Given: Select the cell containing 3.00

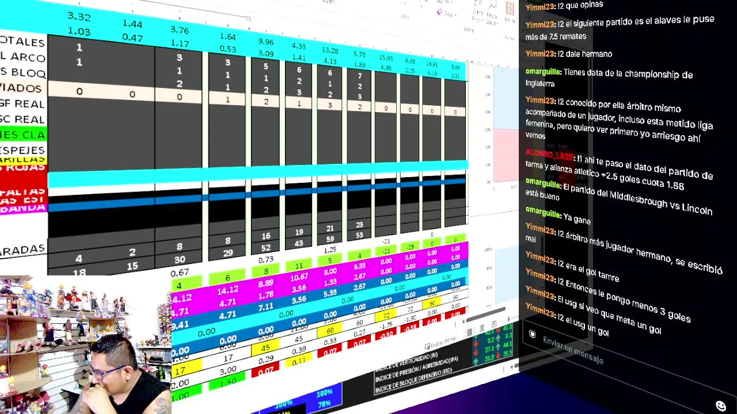Looking at the screenshot, I should click(228, 371).
